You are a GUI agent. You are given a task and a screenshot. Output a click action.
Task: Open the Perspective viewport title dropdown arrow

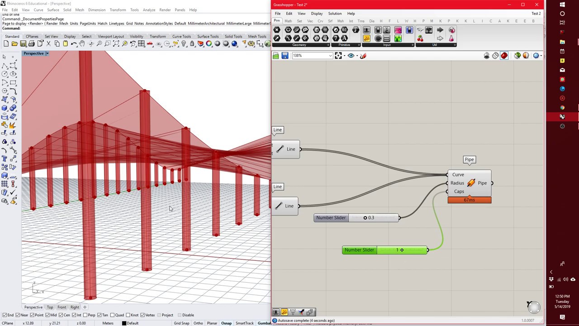(47, 53)
